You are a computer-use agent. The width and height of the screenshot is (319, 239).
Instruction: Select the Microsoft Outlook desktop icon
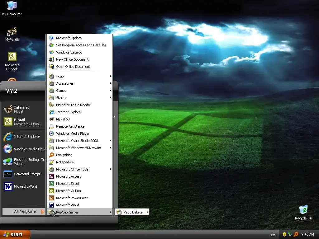[x=12, y=62]
